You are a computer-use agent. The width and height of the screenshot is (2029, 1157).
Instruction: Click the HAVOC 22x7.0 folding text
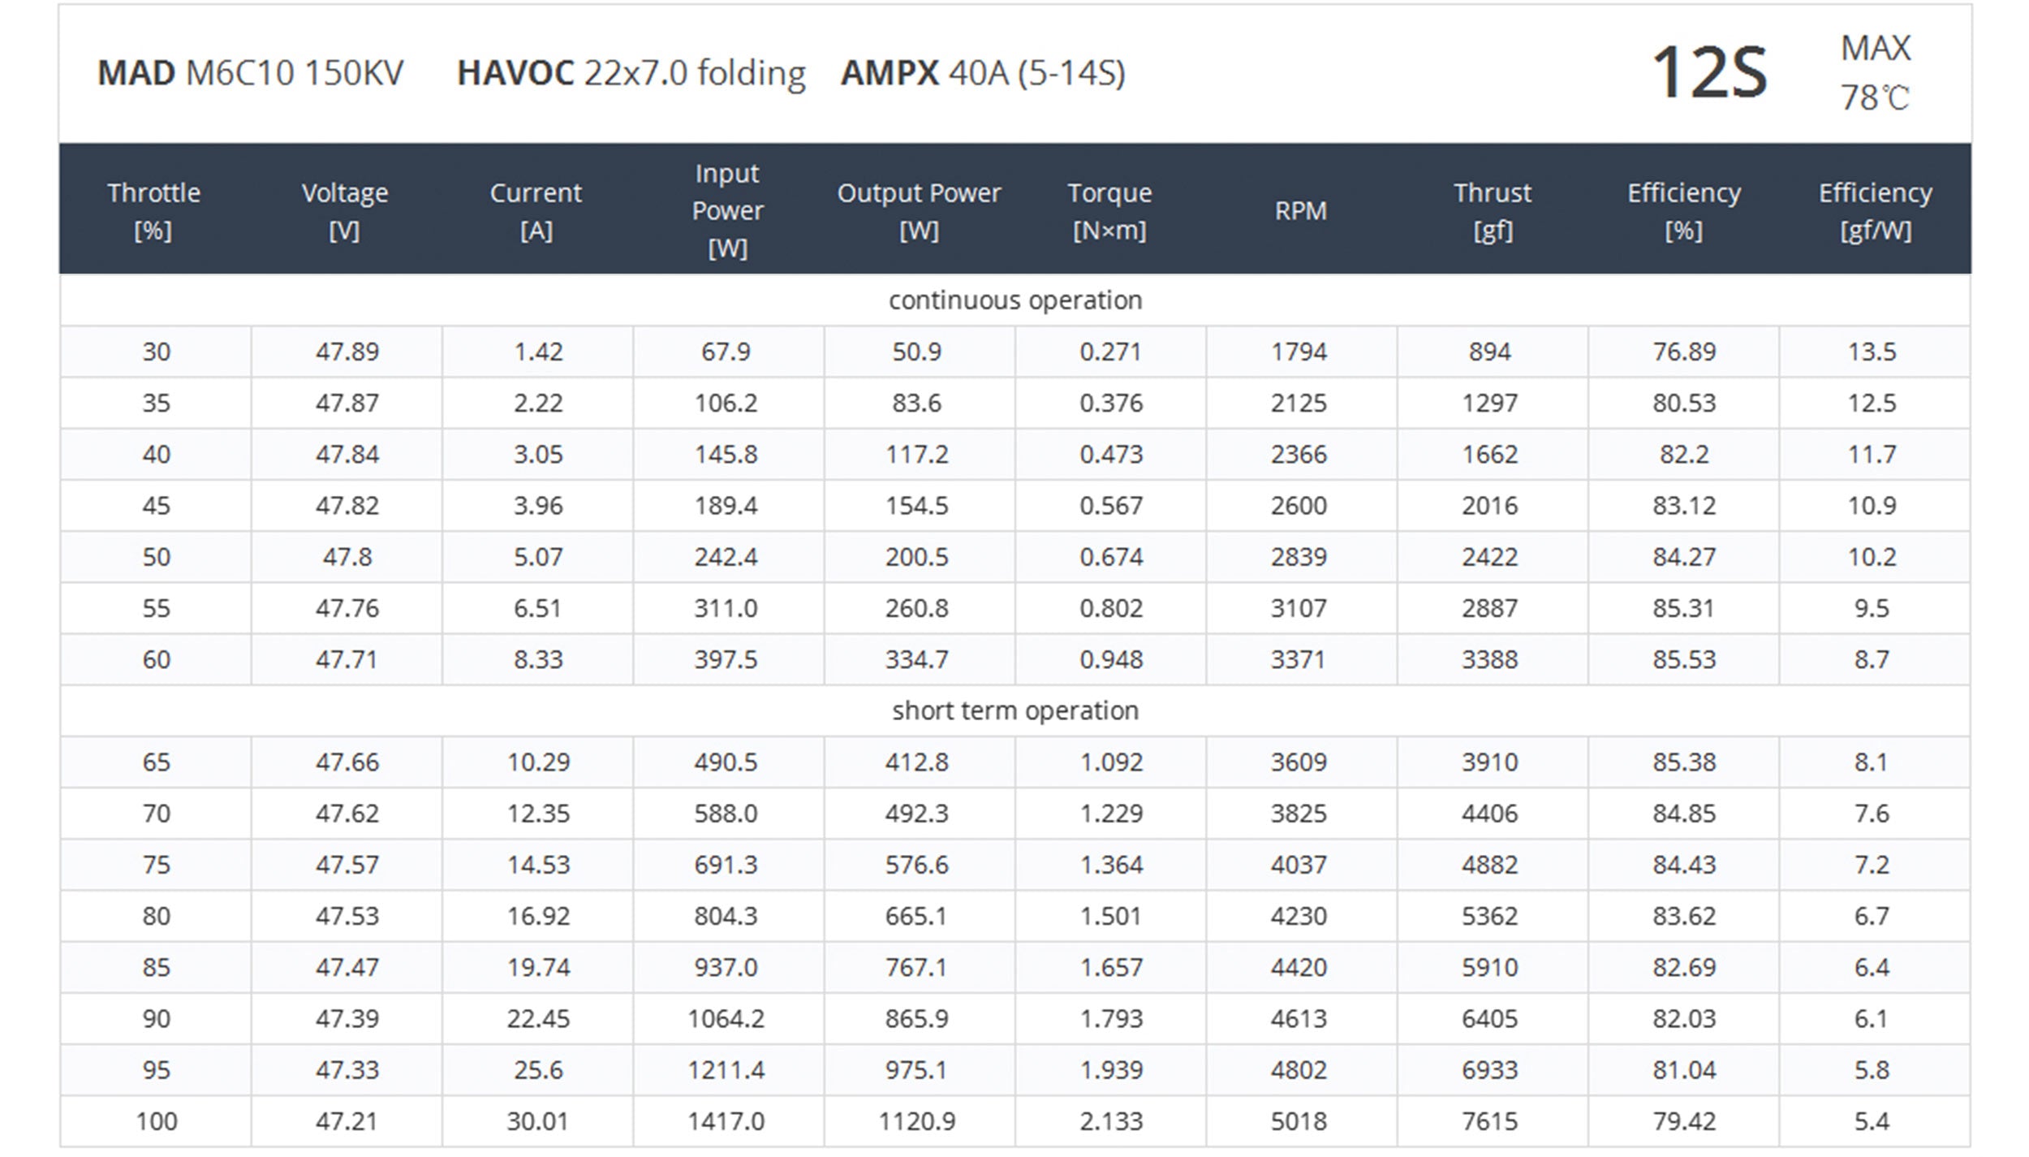click(631, 73)
